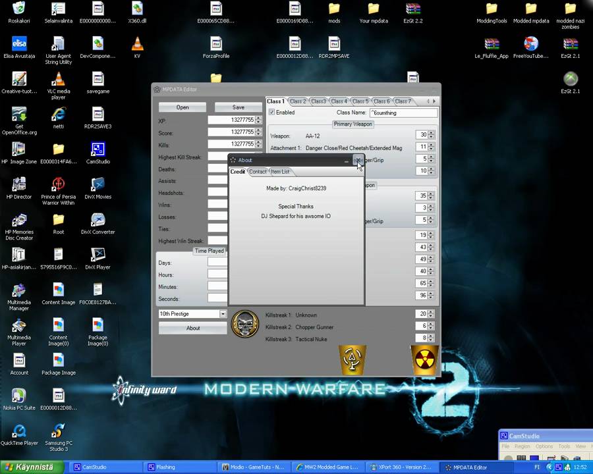The image size is (593, 474).
Task: Minimize the About dialog
Action: 347,161
